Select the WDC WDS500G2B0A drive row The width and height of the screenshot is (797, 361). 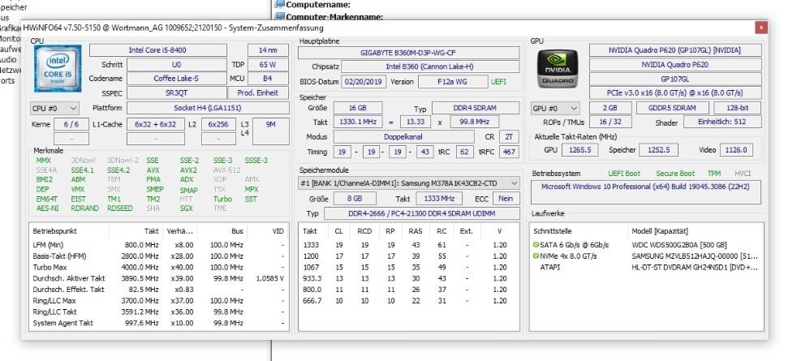(646, 245)
